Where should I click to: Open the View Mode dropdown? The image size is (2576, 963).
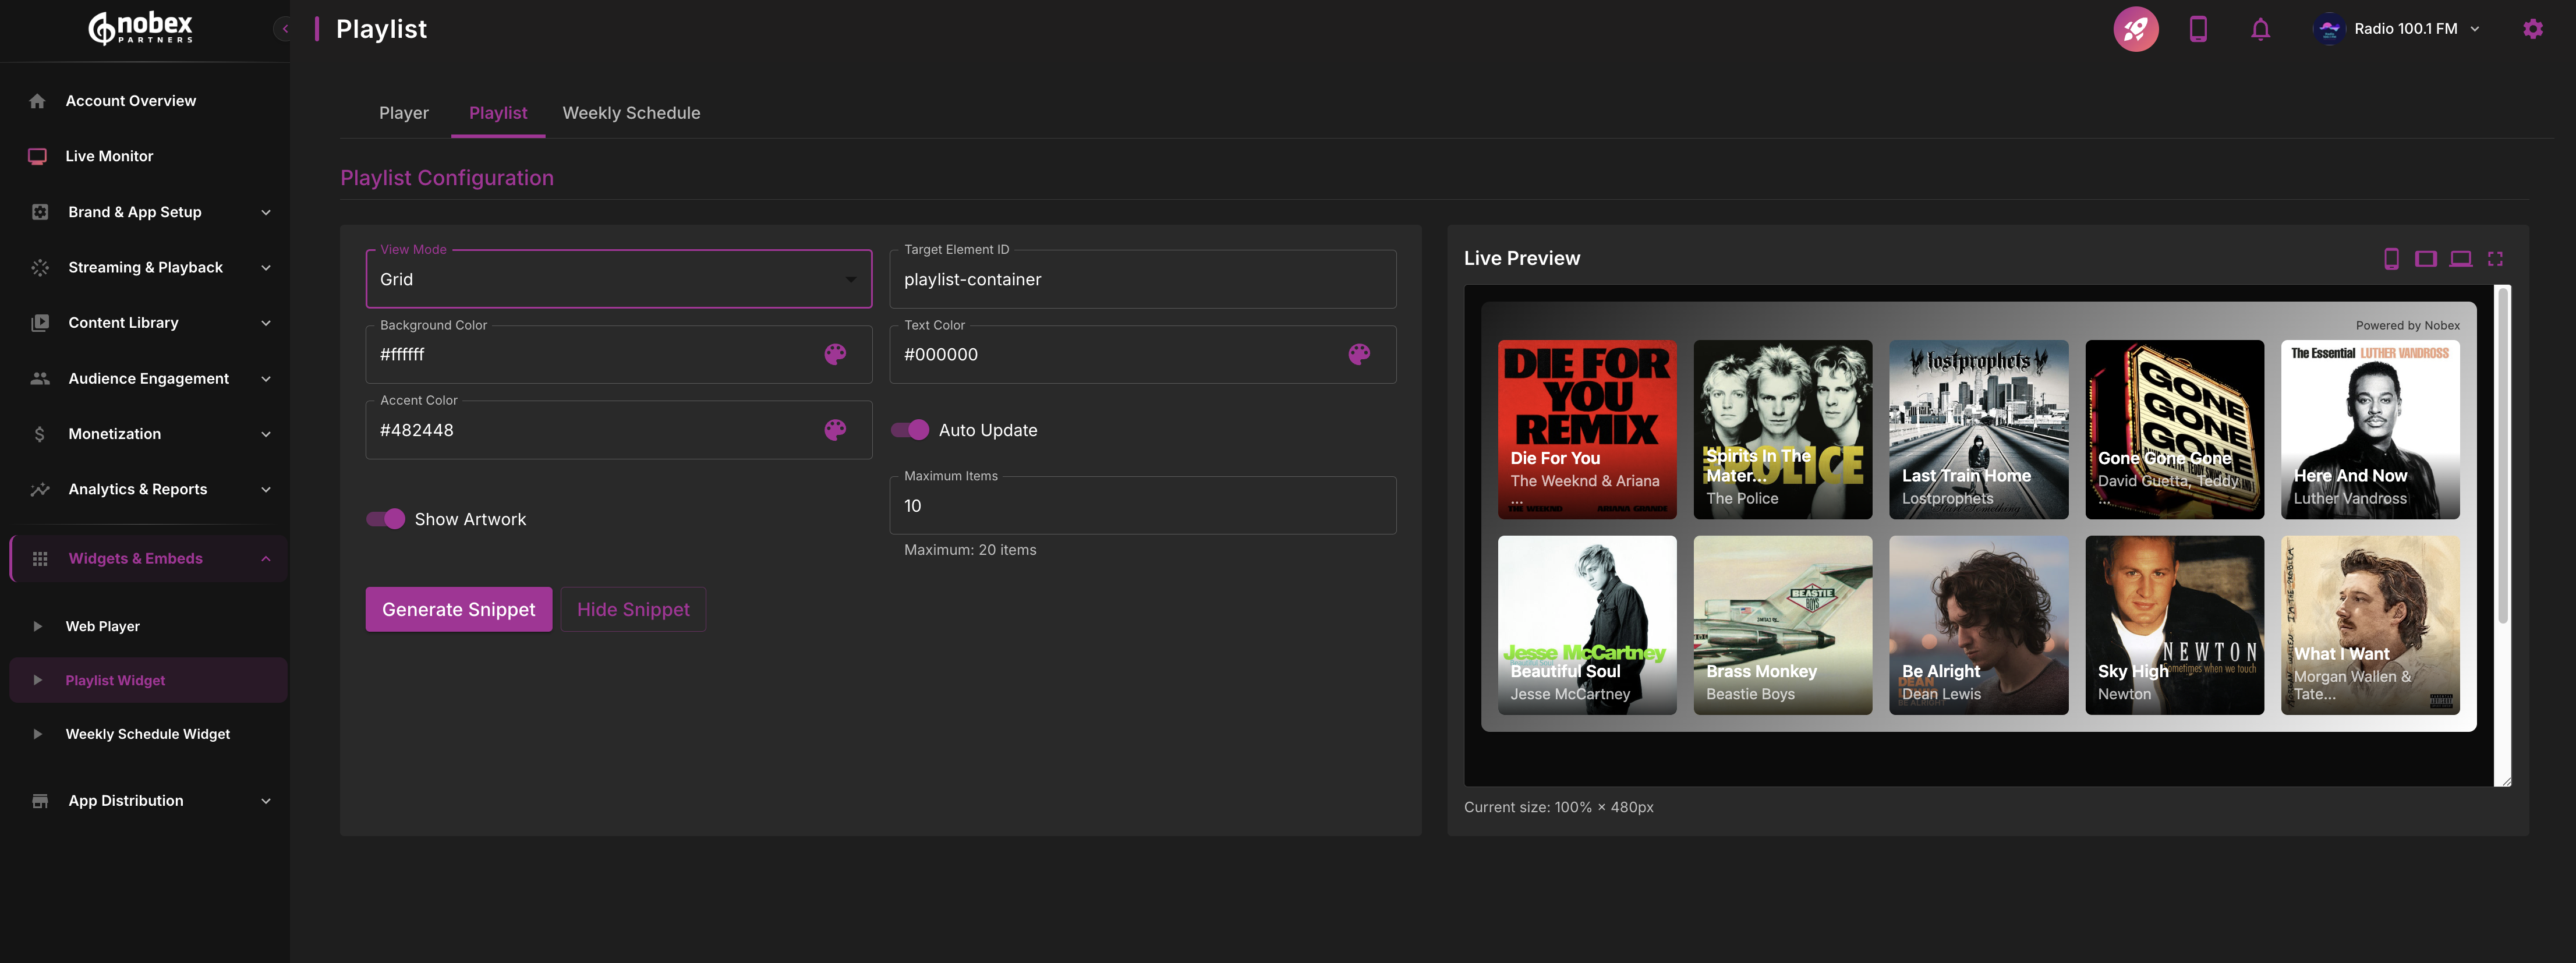tap(618, 280)
